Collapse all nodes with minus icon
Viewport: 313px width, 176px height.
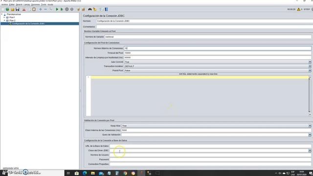(x=45, y=9)
